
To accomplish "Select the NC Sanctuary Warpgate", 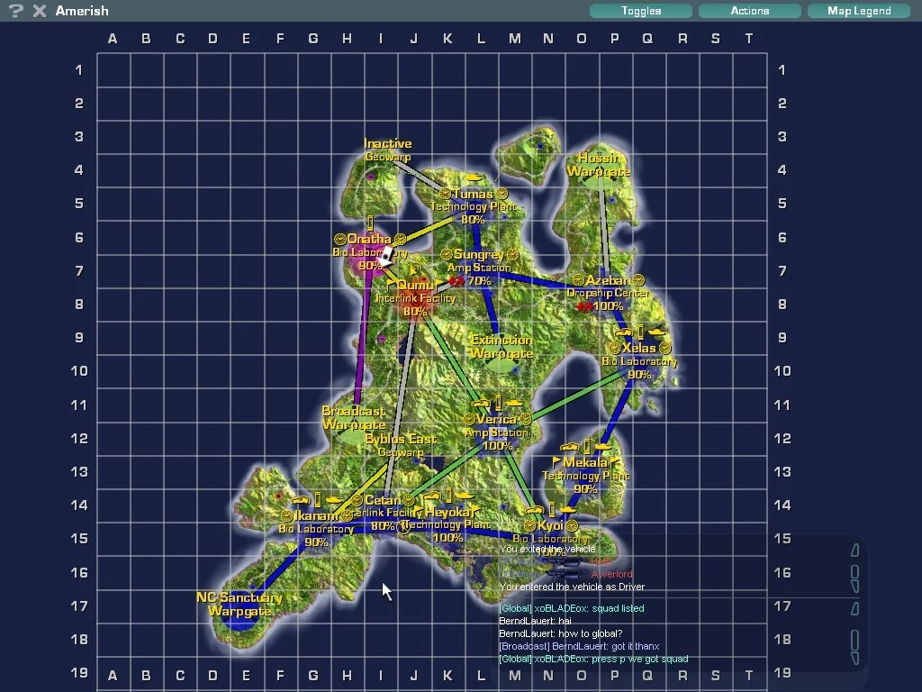I will click(239, 604).
